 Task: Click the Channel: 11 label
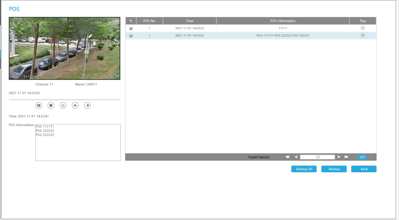point(44,84)
